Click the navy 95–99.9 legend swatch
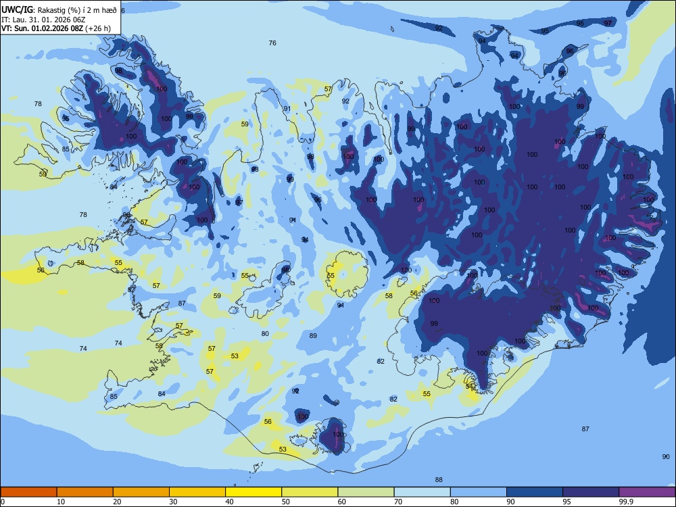 tap(591, 492)
